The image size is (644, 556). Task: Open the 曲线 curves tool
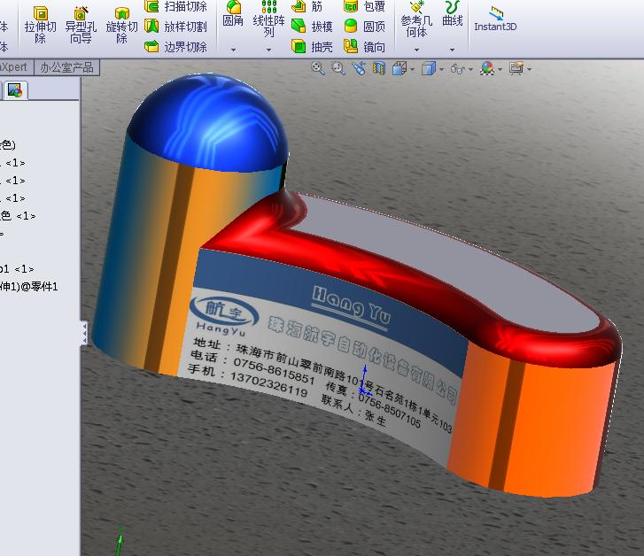click(452, 14)
